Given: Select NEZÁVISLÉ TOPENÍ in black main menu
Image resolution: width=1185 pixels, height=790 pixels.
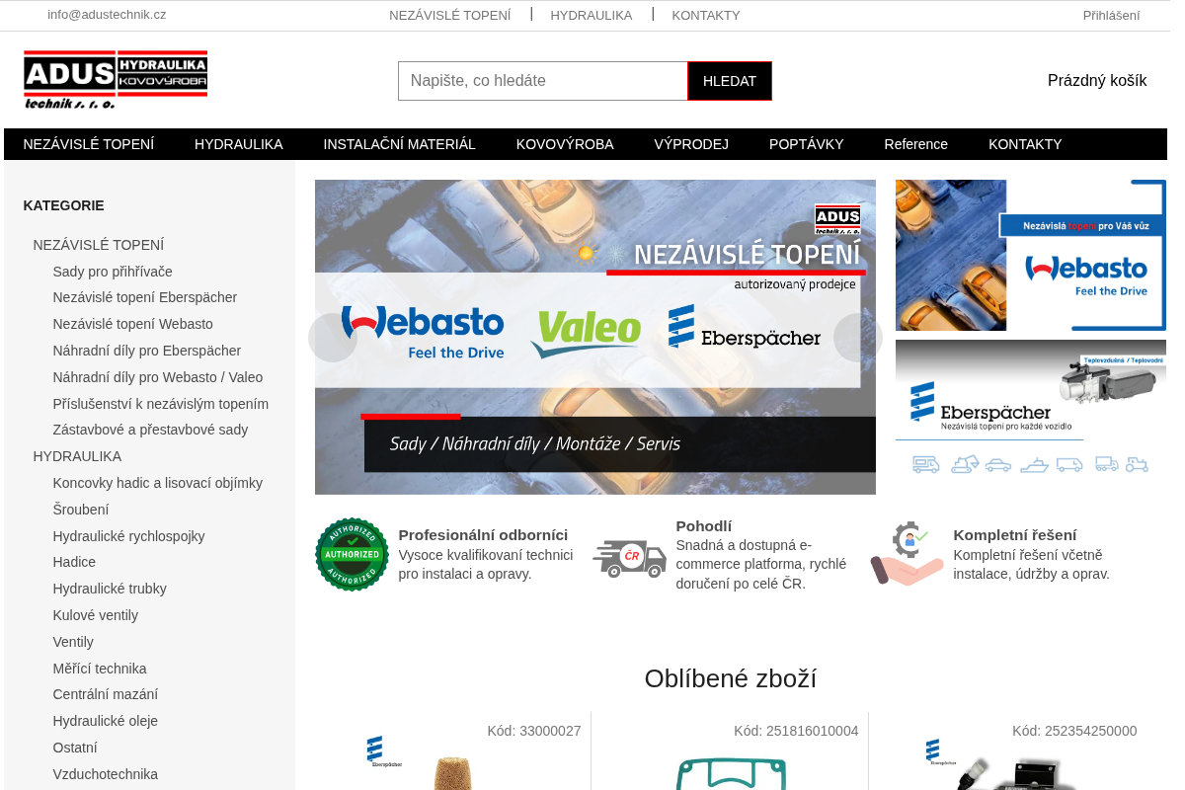Looking at the screenshot, I should pyautogui.click(x=89, y=144).
